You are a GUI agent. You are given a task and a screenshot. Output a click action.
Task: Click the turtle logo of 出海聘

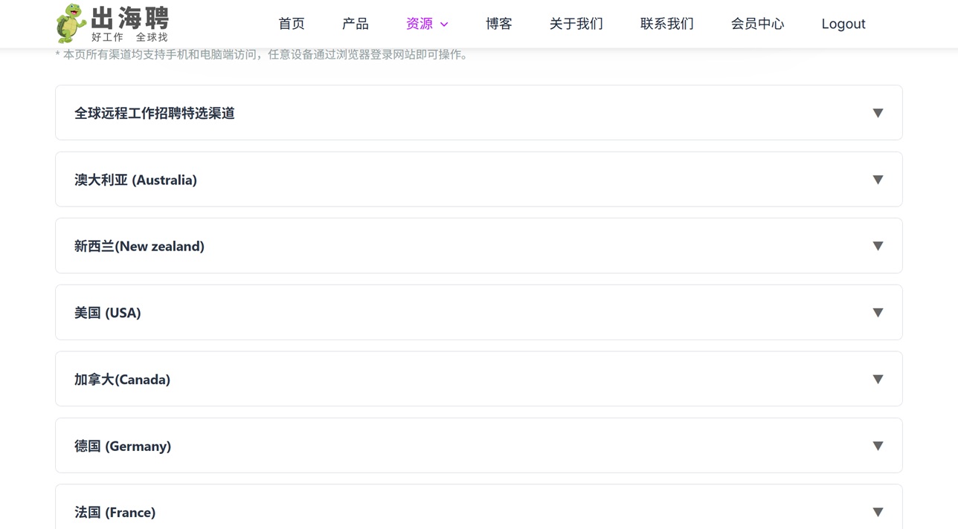coord(71,23)
